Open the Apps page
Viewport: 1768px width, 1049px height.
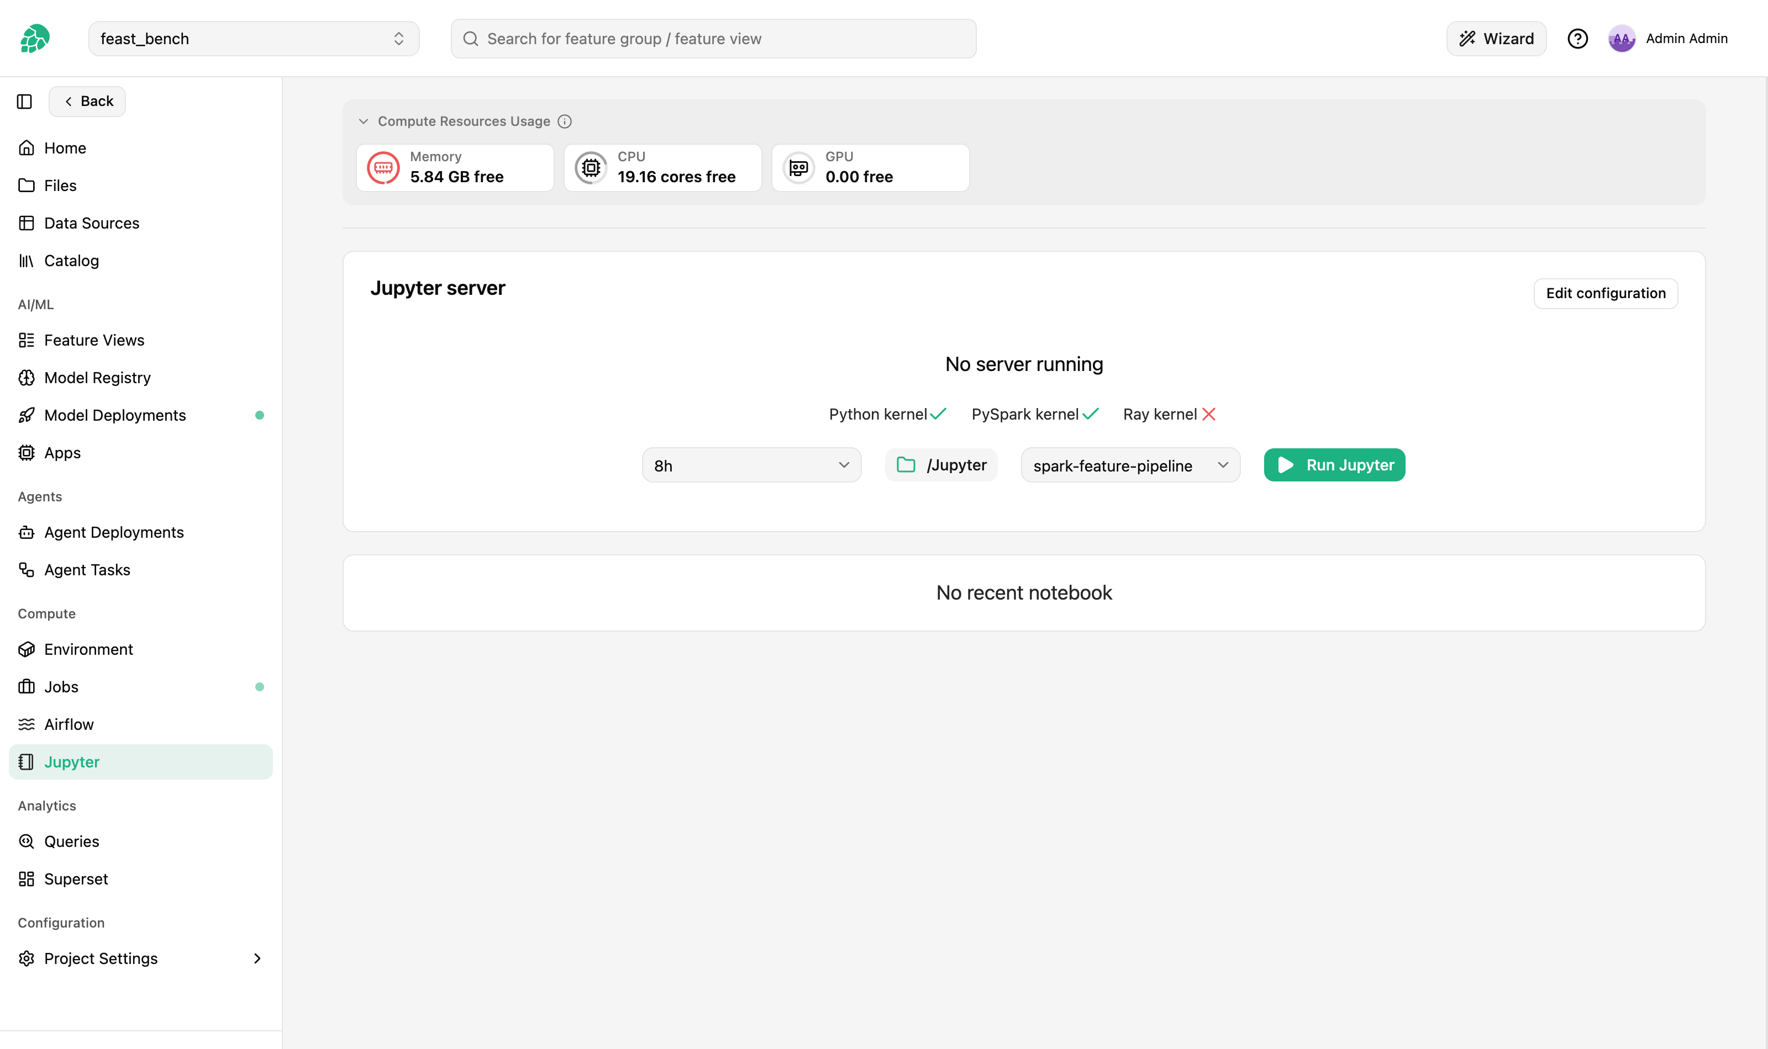click(x=140, y=452)
